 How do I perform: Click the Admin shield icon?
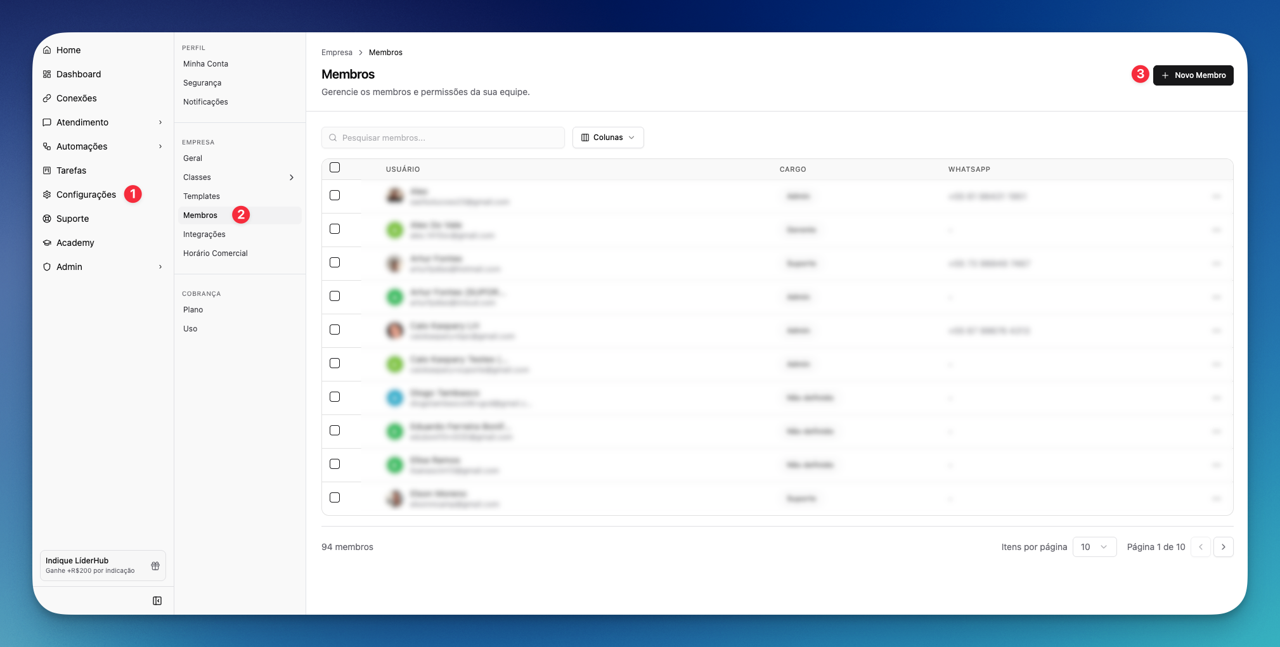[x=47, y=267]
